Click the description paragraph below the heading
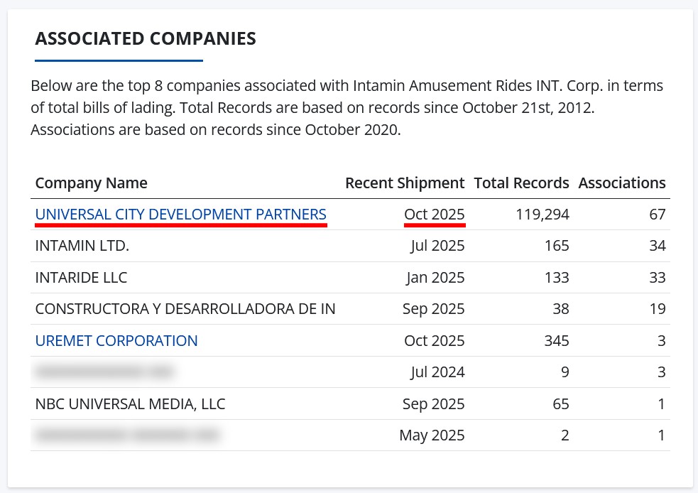 pyautogui.click(x=347, y=109)
